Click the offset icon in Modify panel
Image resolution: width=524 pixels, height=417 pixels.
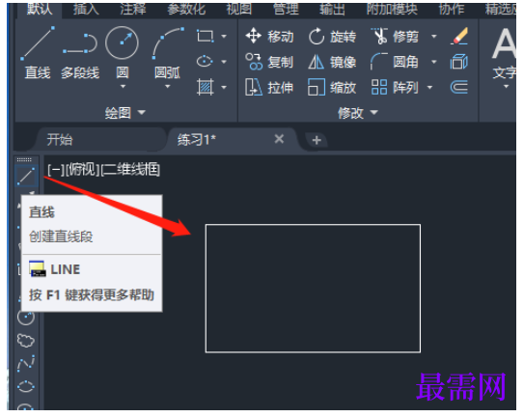459,88
